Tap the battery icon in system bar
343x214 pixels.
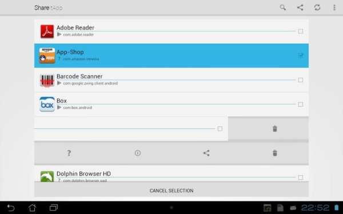coord(337,208)
